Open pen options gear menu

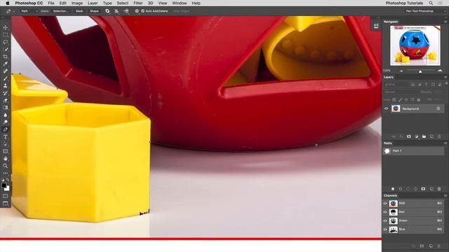(137, 11)
